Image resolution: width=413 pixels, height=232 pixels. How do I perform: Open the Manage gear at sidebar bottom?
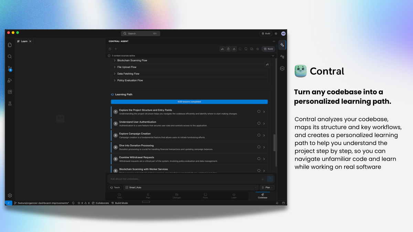click(x=10, y=195)
